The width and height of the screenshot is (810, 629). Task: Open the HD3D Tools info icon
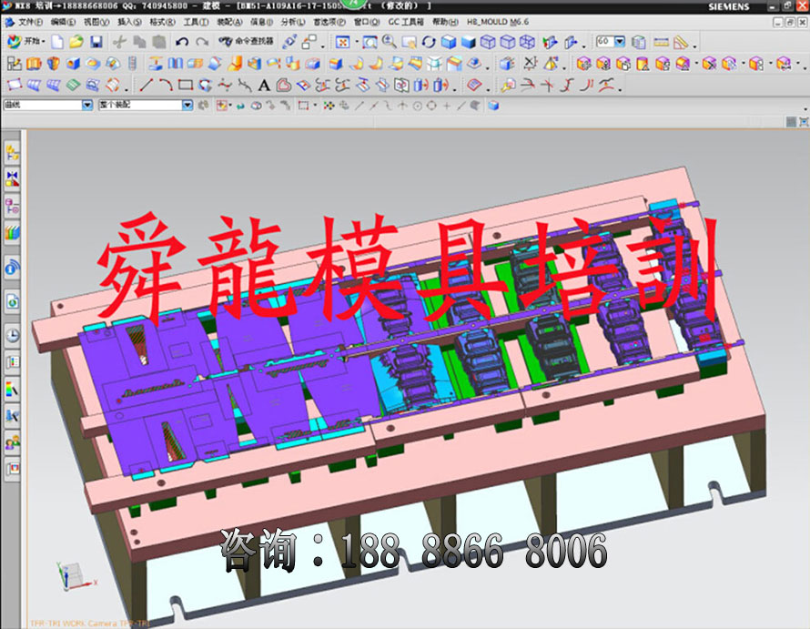[x=13, y=269]
